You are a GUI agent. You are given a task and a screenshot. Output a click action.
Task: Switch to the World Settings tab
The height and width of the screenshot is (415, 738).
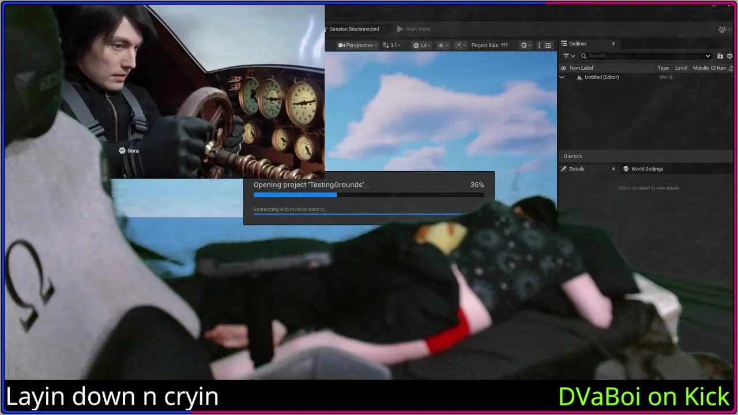click(647, 169)
